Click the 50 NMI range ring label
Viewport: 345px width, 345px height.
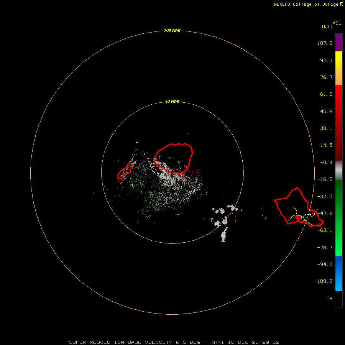click(172, 101)
